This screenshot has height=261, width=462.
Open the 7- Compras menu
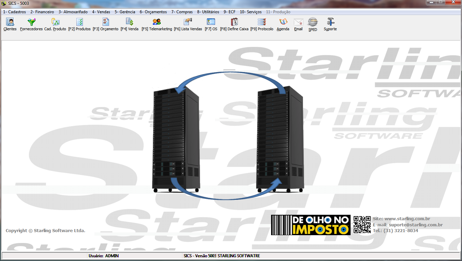(182, 12)
